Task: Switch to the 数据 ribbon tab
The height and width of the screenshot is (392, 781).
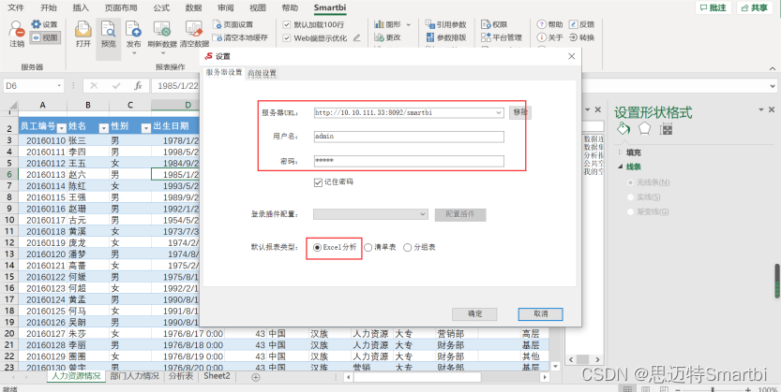Action: click(194, 7)
